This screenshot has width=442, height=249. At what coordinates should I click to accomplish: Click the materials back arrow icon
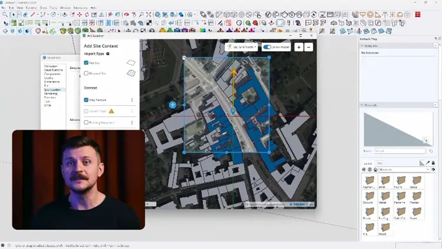coord(364,170)
